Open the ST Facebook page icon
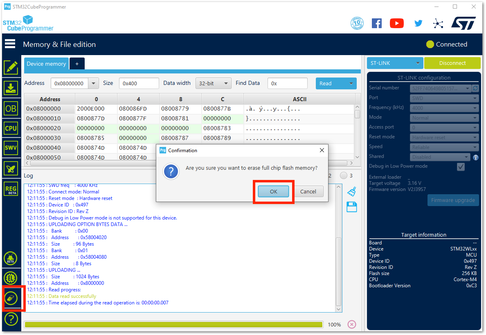The image size is (486, 335). (x=377, y=23)
